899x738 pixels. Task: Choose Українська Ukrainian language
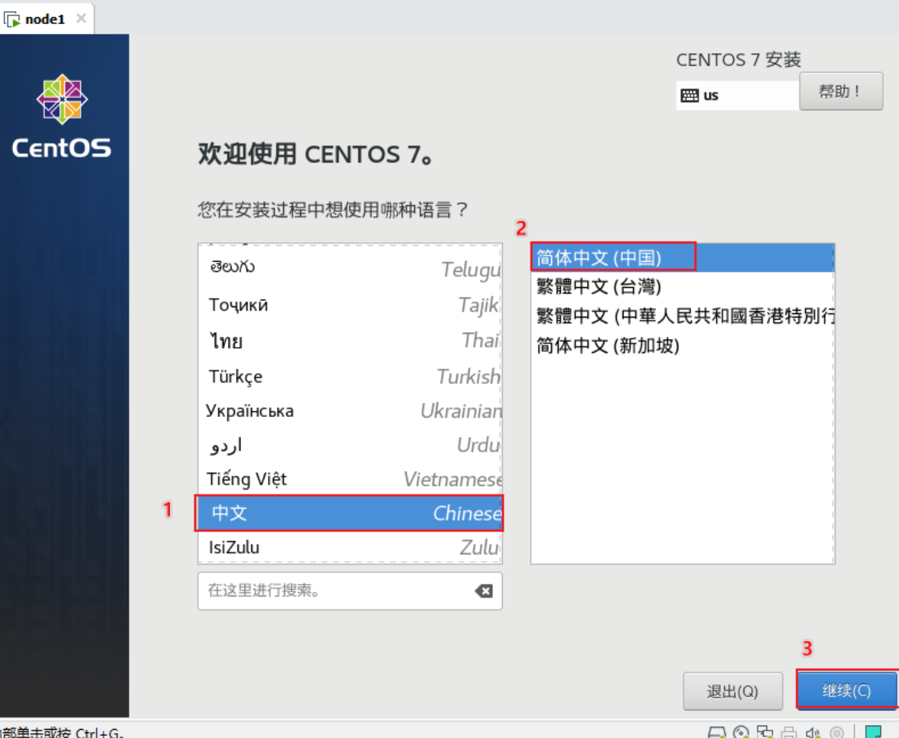pos(350,411)
